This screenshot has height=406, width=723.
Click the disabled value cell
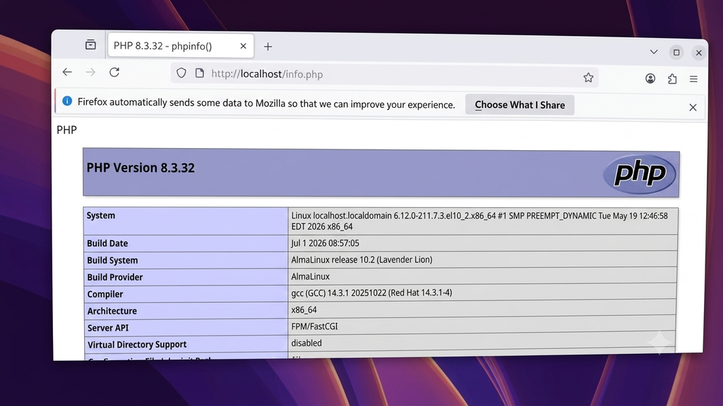tap(482, 343)
